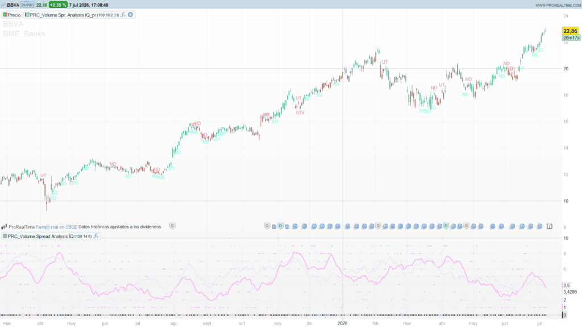
Task: Click the BBVA ticker symbol in header
Action: (x=13, y=5)
